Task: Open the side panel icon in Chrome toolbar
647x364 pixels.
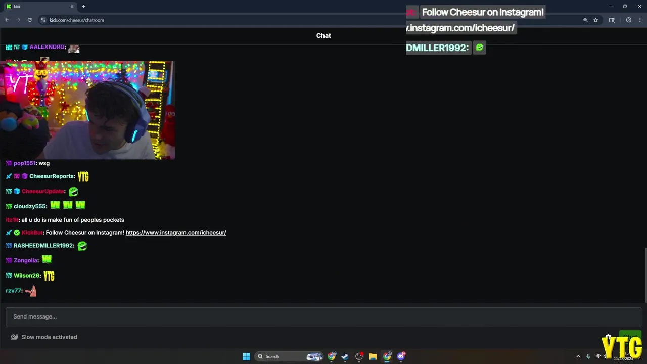Action: [612, 20]
